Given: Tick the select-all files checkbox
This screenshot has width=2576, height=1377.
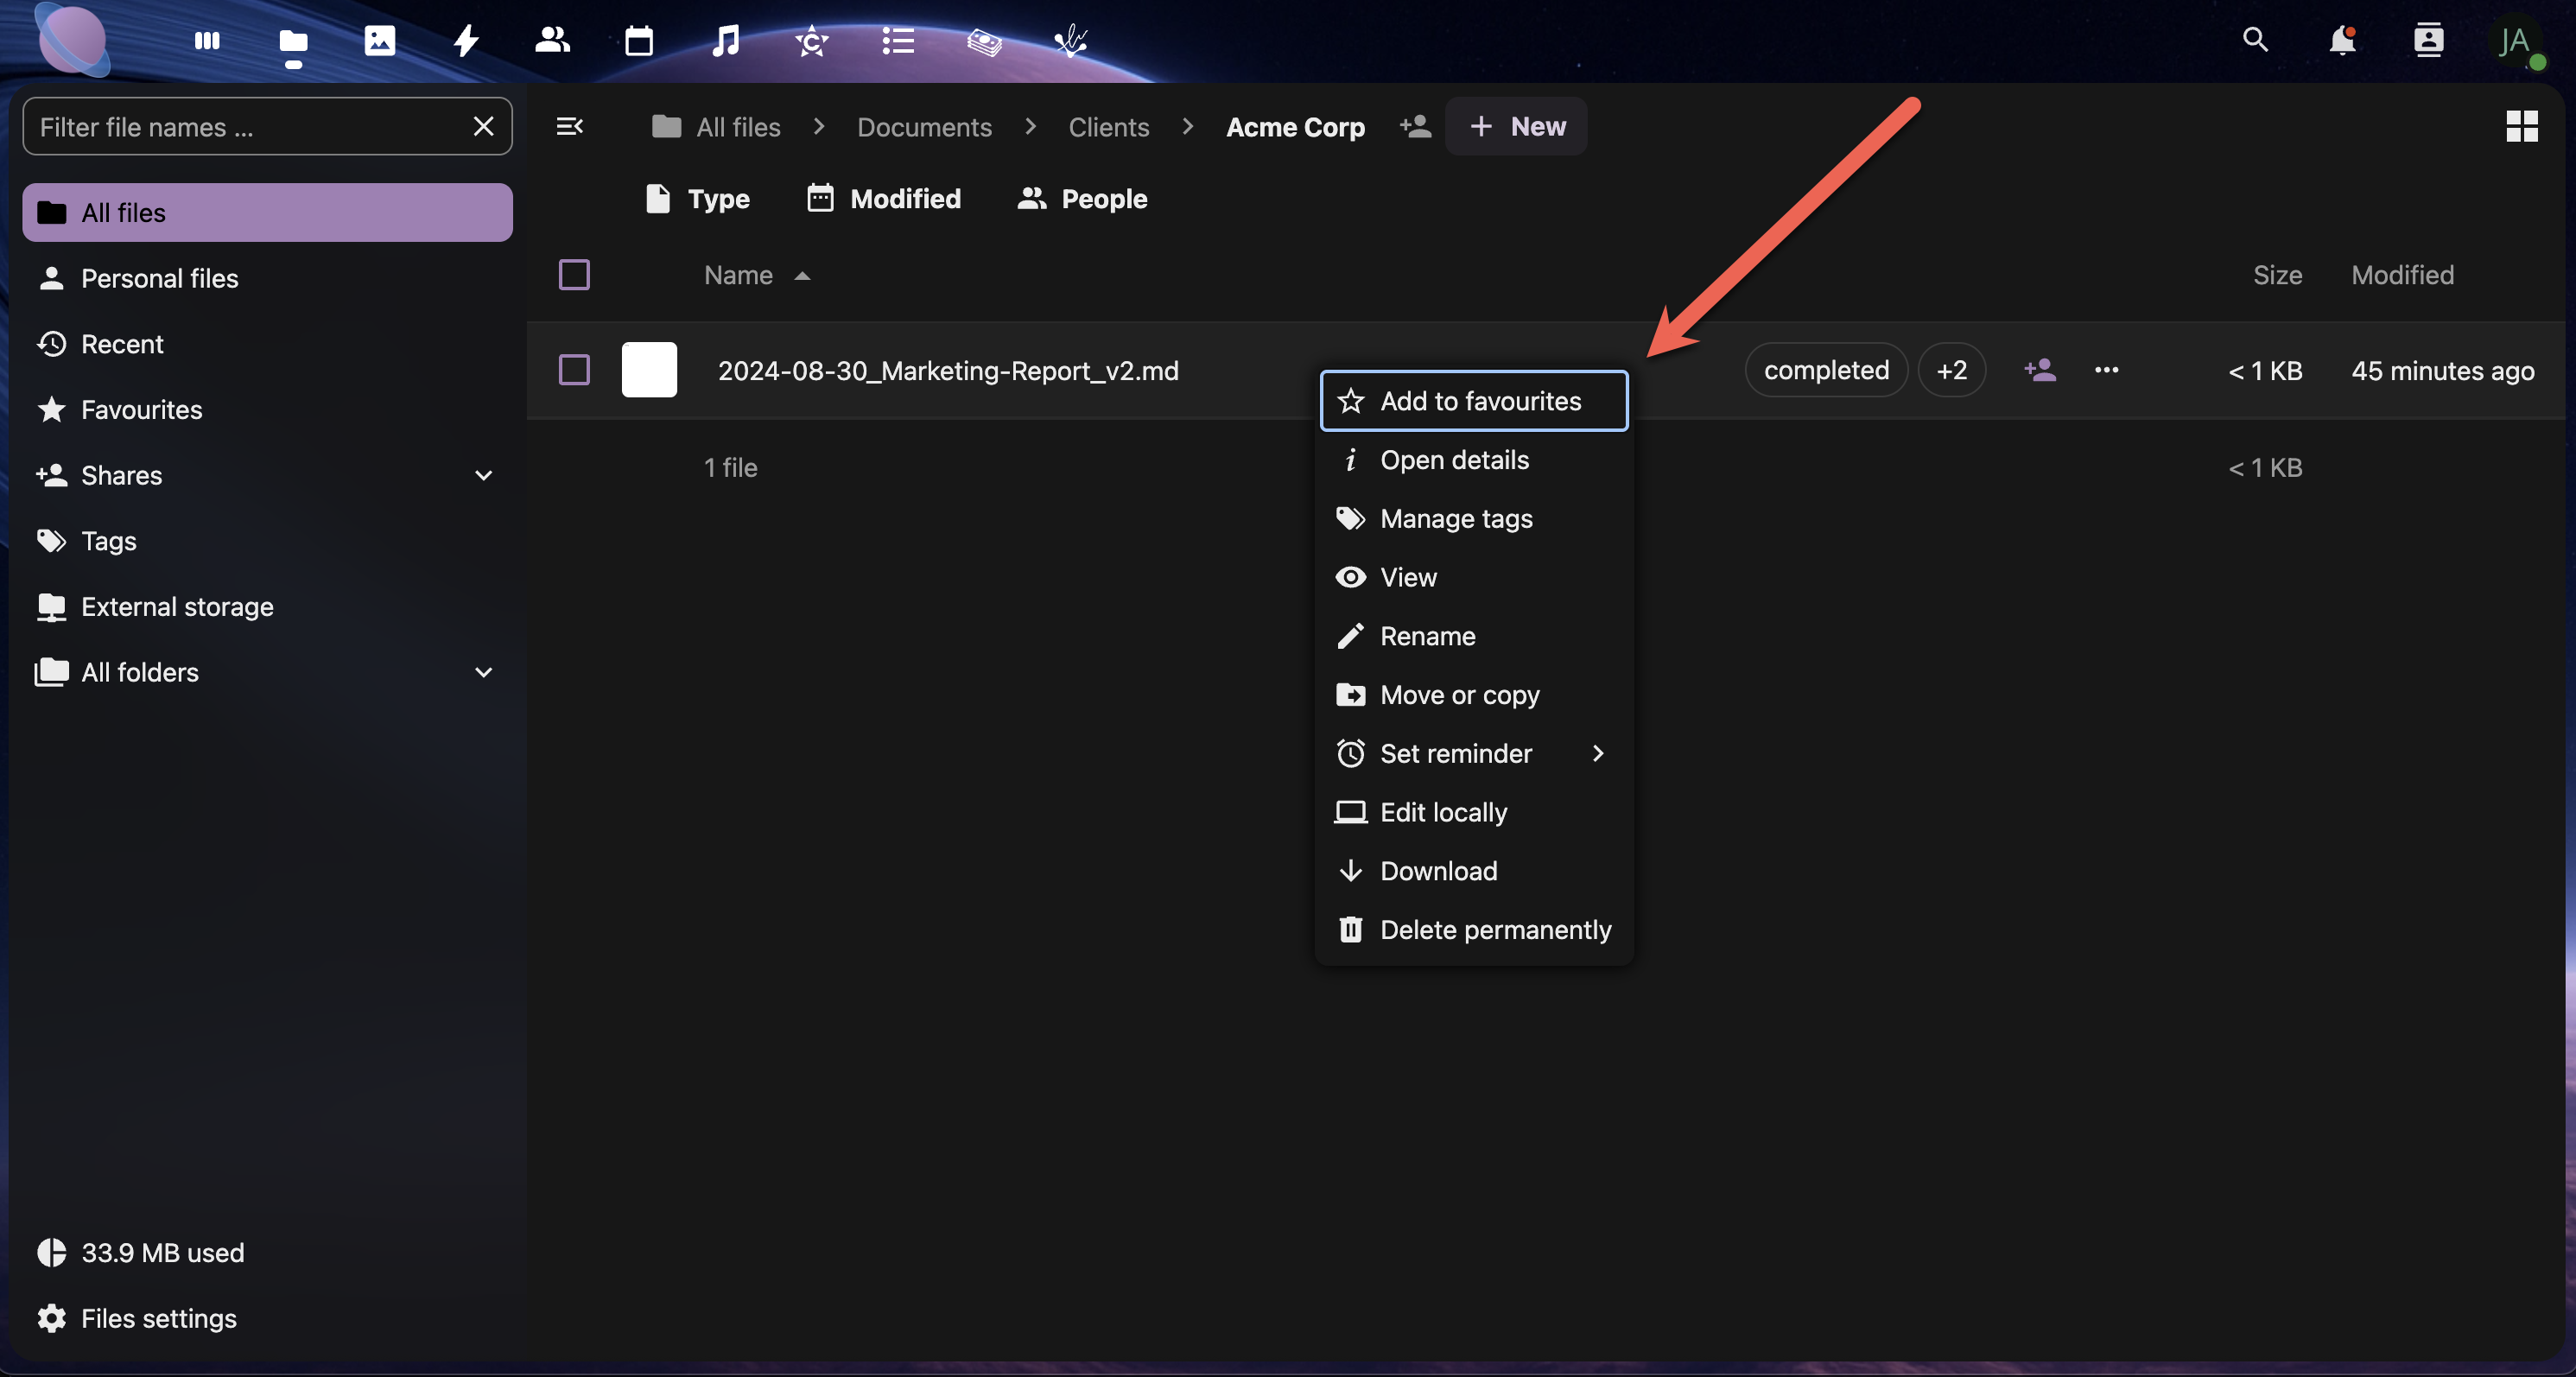Looking at the screenshot, I should [x=574, y=275].
